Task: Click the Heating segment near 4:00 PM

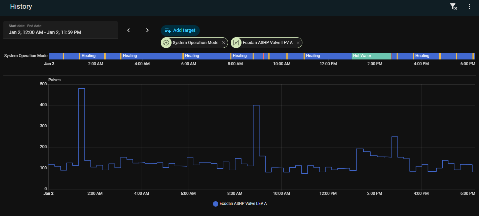Action: point(426,56)
